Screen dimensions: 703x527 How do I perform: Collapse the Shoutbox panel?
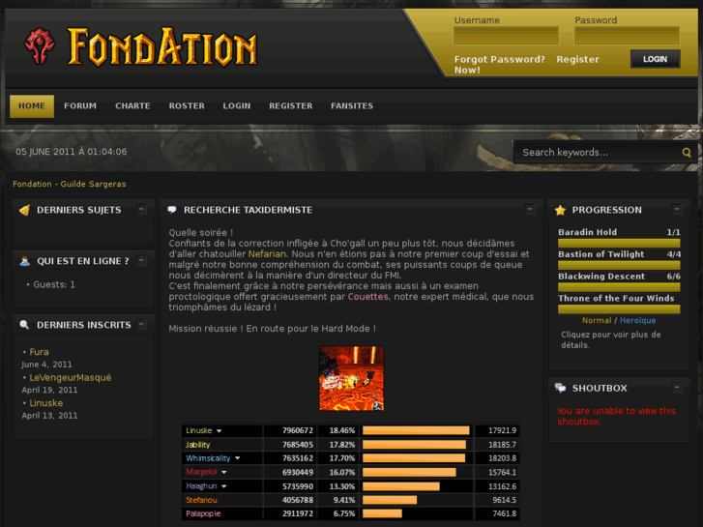(677, 388)
